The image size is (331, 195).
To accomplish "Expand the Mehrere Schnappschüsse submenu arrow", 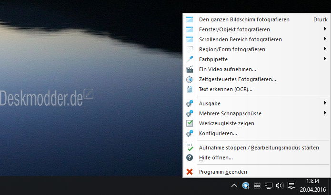I will pyautogui.click(x=325, y=113).
